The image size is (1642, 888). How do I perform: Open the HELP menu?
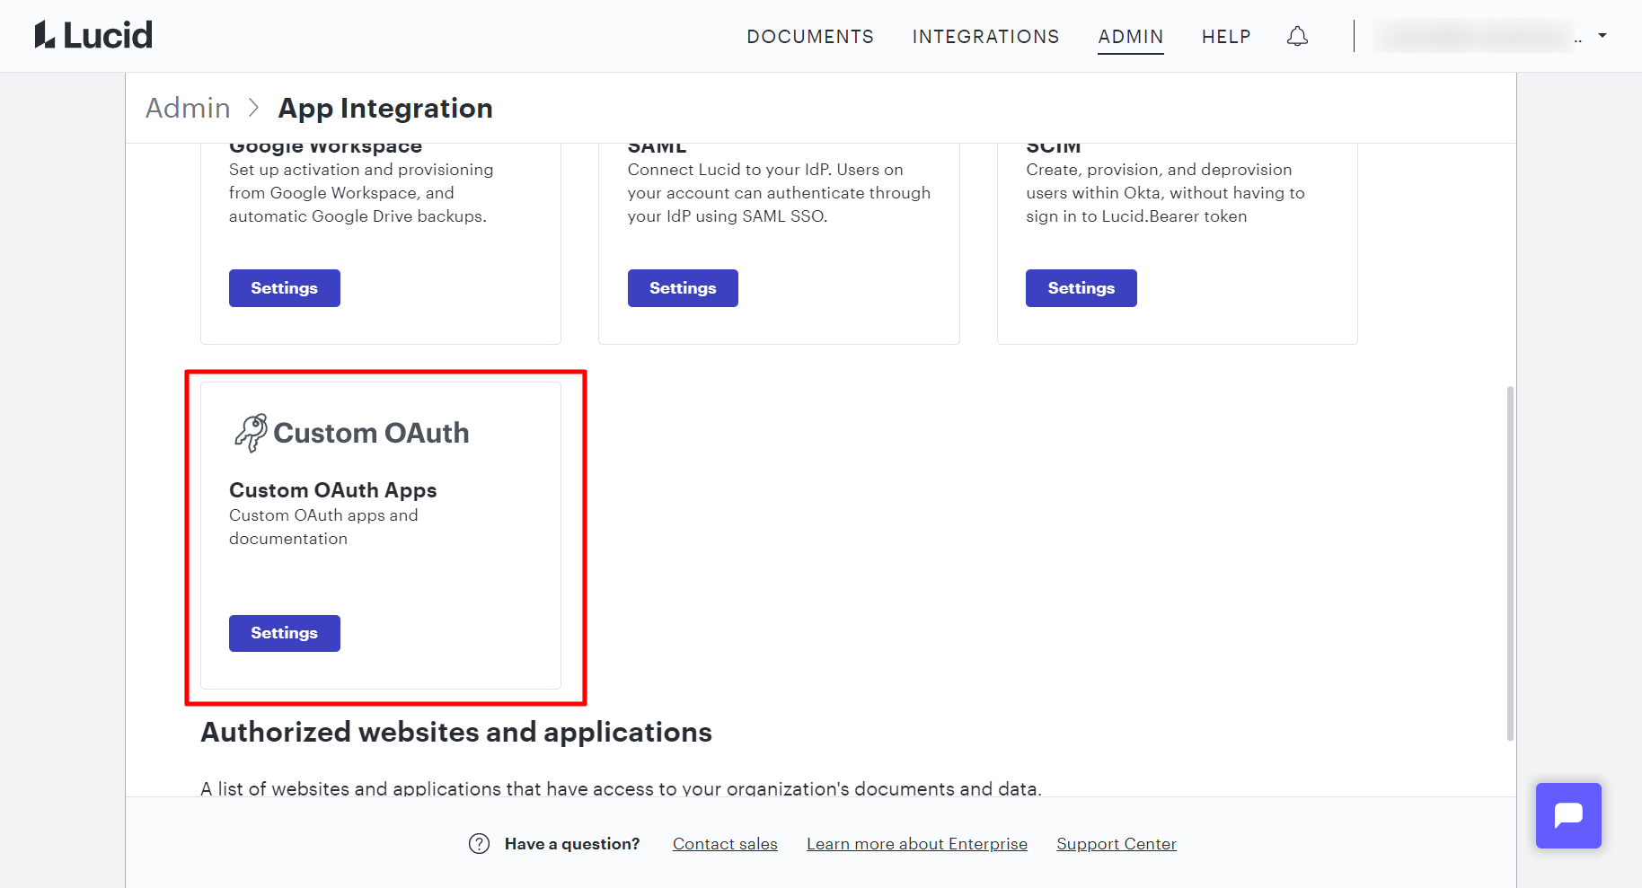1226,37
